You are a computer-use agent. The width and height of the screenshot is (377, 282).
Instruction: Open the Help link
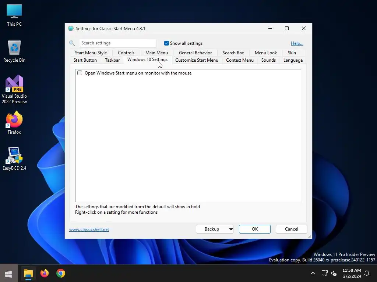point(297,43)
